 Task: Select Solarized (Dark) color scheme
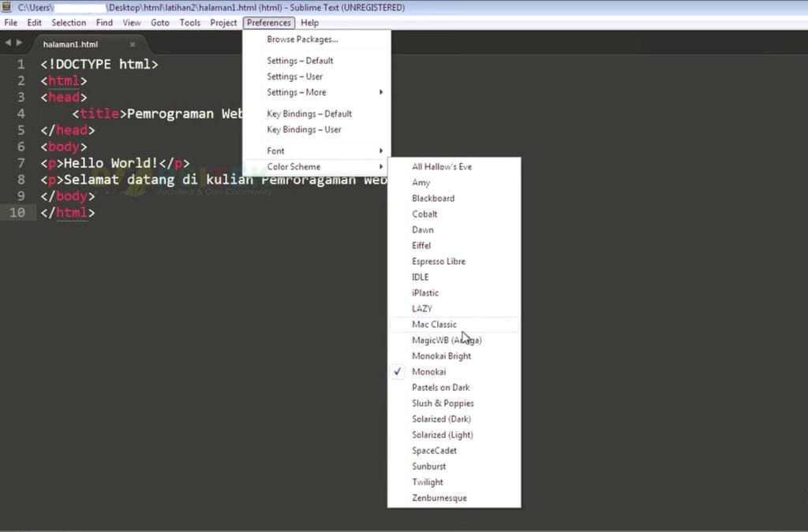(454, 419)
